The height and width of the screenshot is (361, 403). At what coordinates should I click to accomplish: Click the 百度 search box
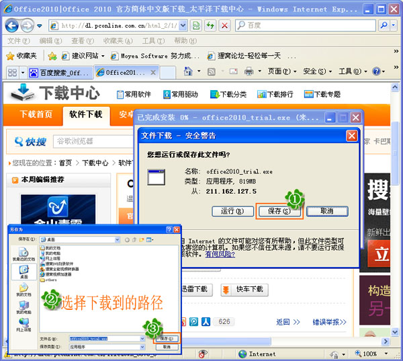pyautogui.click(x=306, y=26)
